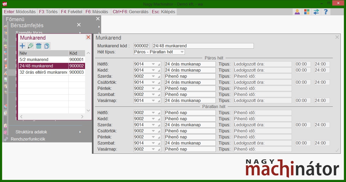Open Páros hét Vasárnap code dropdown

[x=153, y=101]
